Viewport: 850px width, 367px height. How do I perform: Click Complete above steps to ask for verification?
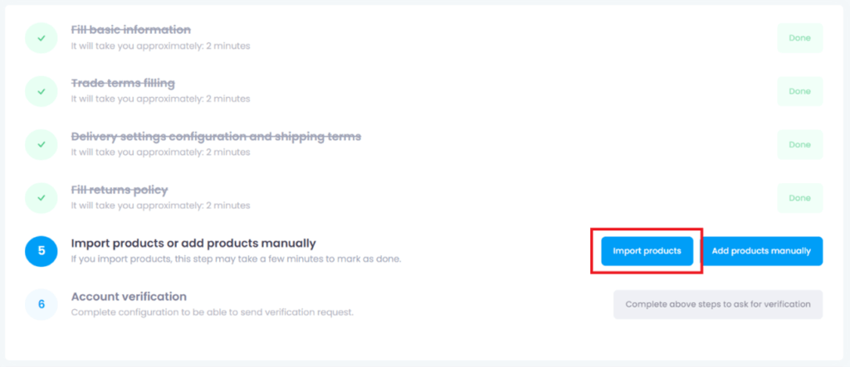718,304
